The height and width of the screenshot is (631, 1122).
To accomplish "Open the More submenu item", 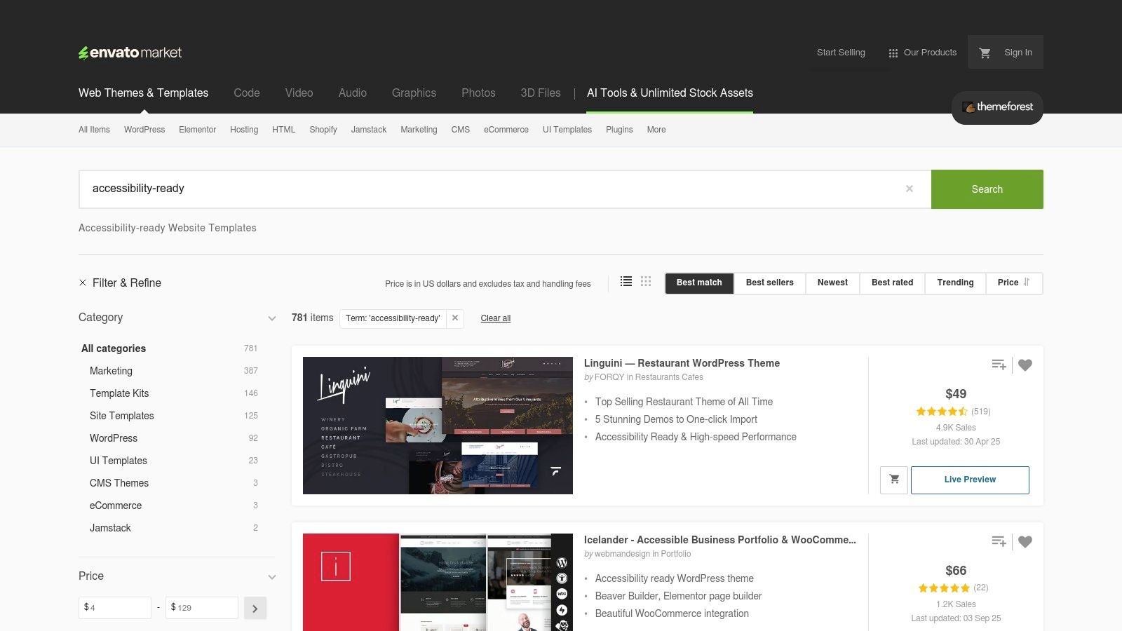I will (x=656, y=130).
